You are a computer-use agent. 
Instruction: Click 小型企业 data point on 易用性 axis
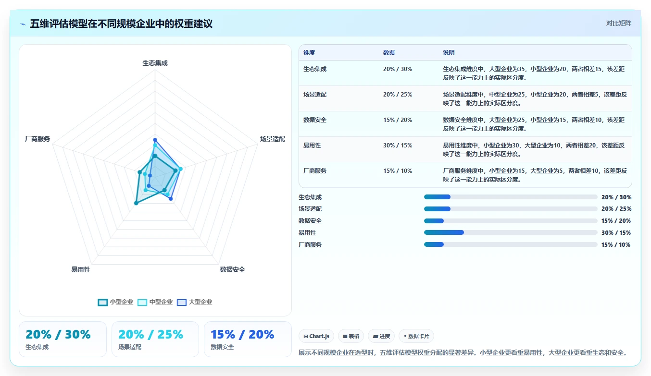tap(136, 204)
